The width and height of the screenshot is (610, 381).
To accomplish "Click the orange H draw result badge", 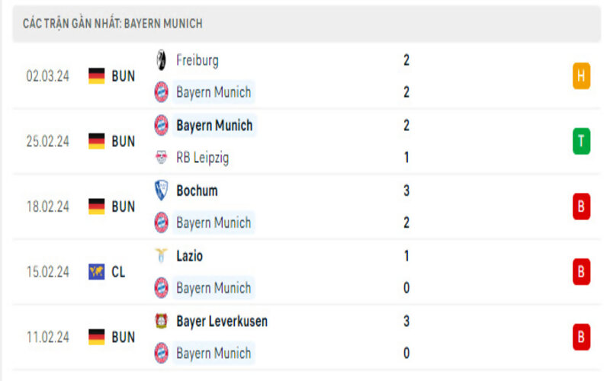I will [581, 75].
